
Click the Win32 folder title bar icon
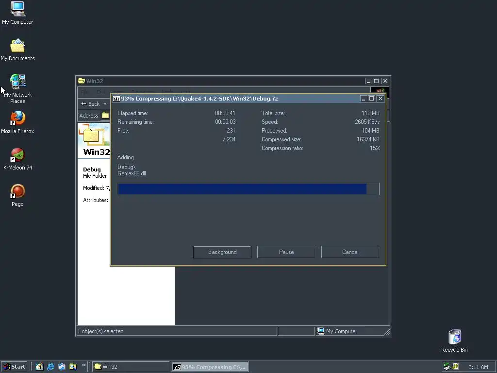pos(82,81)
